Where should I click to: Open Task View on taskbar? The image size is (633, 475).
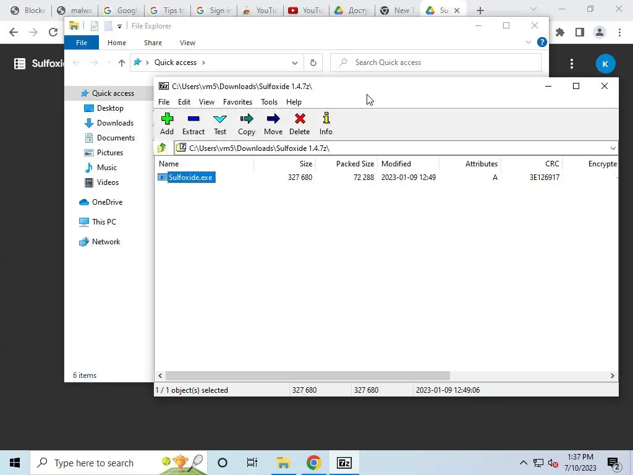pyautogui.click(x=252, y=463)
